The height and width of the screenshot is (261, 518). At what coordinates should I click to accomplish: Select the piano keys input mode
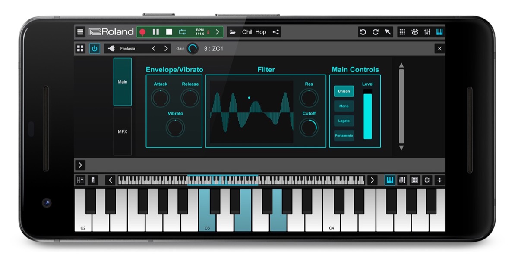click(x=390, y=180)
